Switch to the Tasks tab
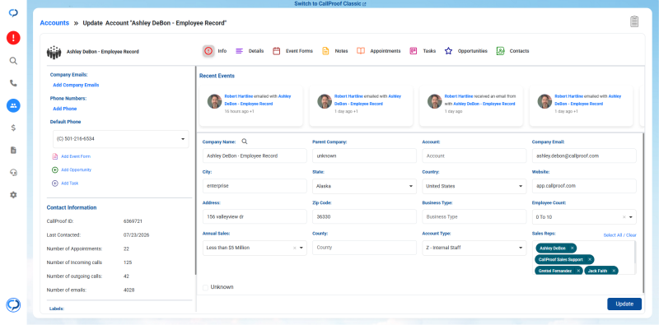Image resolution: width=659 pixels, height=325 pixels. 423,51
